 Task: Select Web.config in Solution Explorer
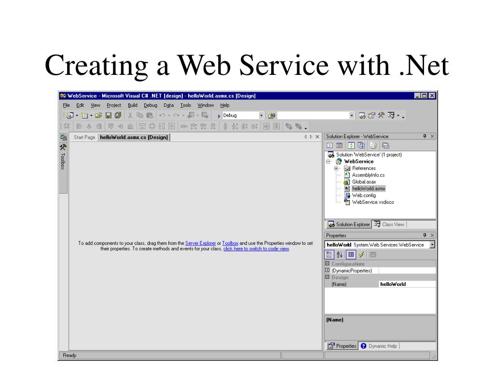tap(364, 196)
